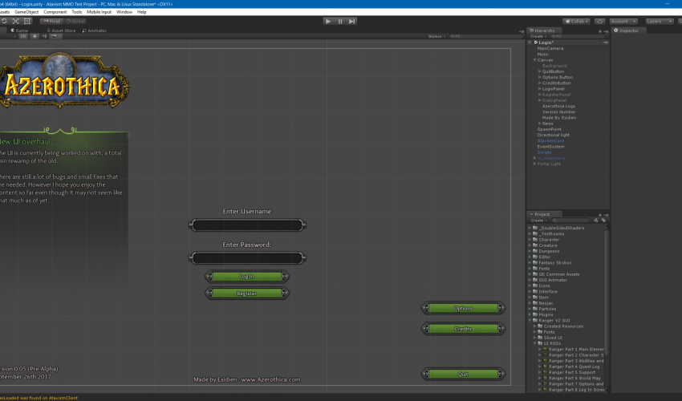Toggle Pivot handle position mode
This screenshot has width=682, height=401.
(52, 22)
